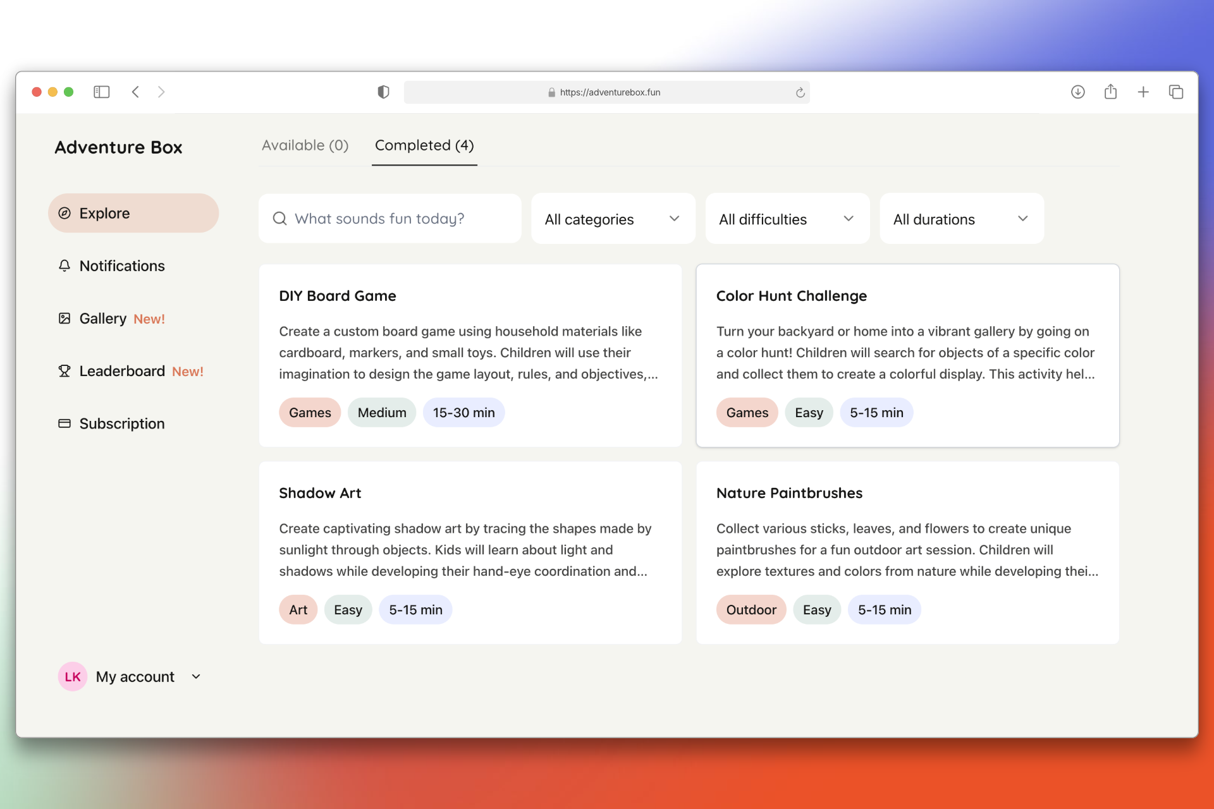Click the privacy shield icon near the address bar
1214x809 pixels.
pyautogui.click(x=382, y=92)
